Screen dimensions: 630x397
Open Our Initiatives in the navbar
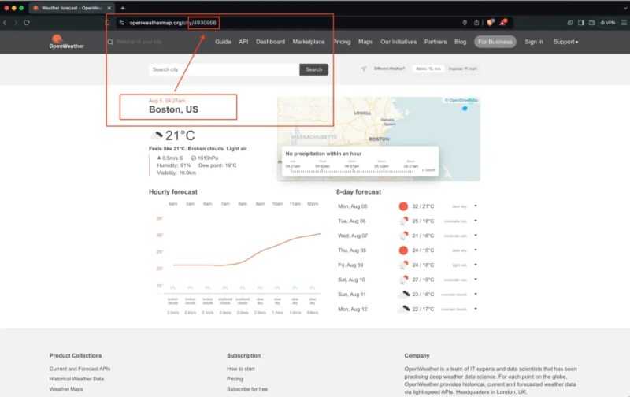[x=398, y=42]
